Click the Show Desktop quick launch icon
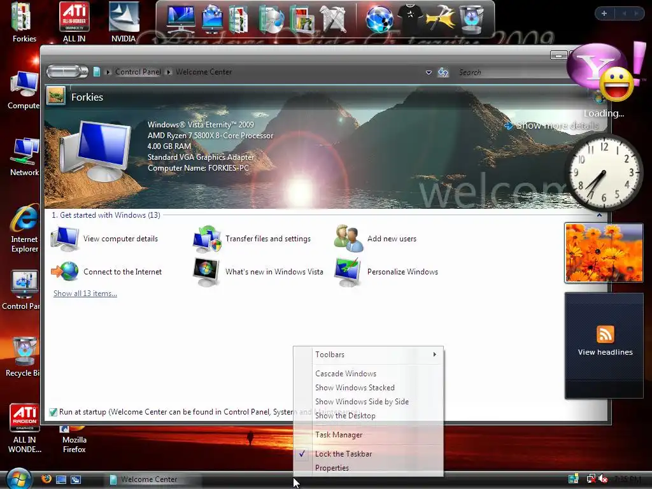652x489 pixels. click(61, 479)
